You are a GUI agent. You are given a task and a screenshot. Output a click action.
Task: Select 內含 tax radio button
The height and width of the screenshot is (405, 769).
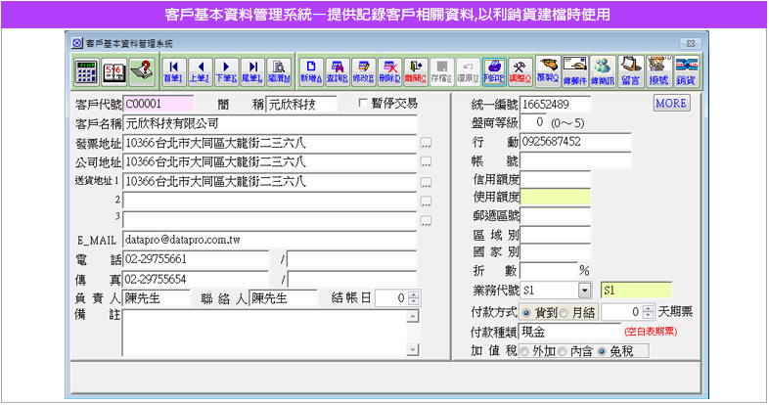[x=564, y=351]
